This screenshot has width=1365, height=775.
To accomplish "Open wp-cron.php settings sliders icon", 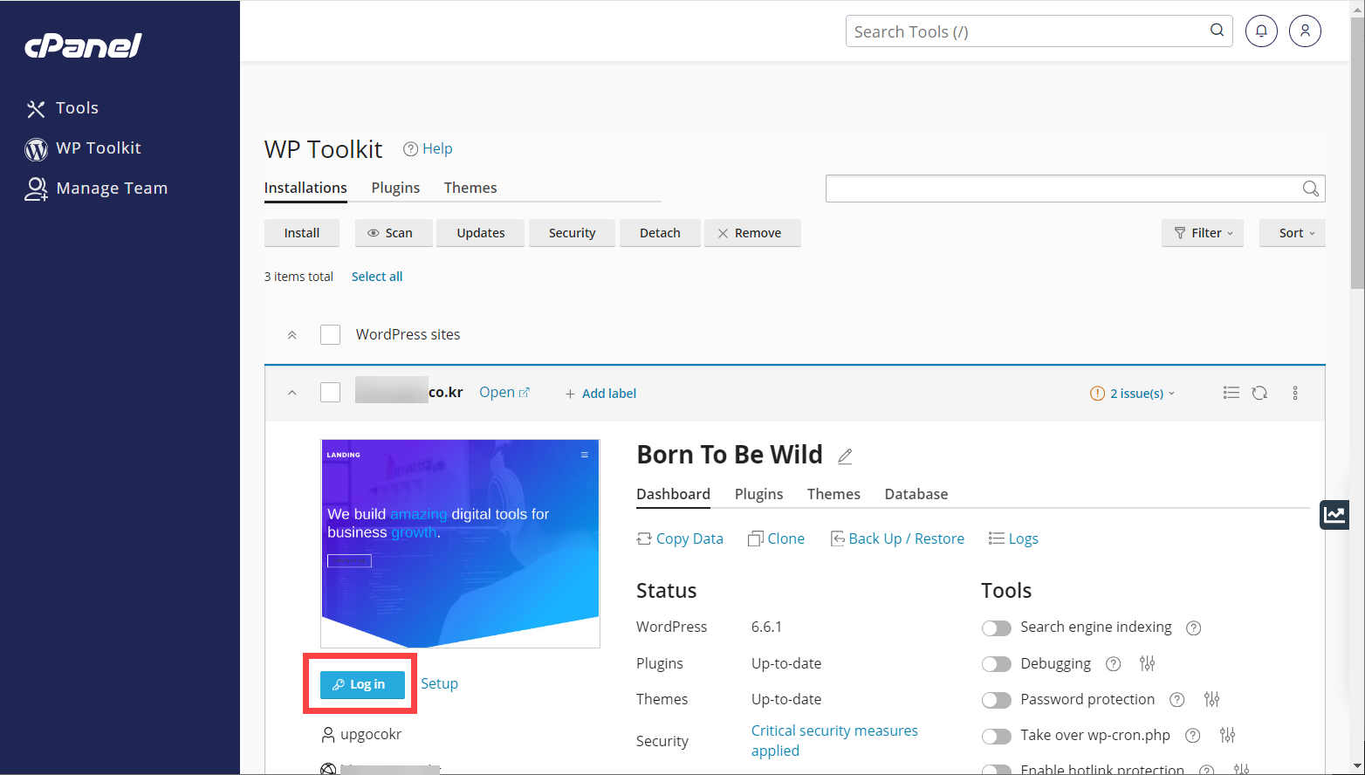I will (x=1227, y=736).
